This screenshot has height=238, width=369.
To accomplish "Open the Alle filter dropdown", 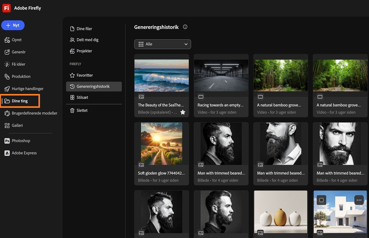I will [x=162, y=44].
